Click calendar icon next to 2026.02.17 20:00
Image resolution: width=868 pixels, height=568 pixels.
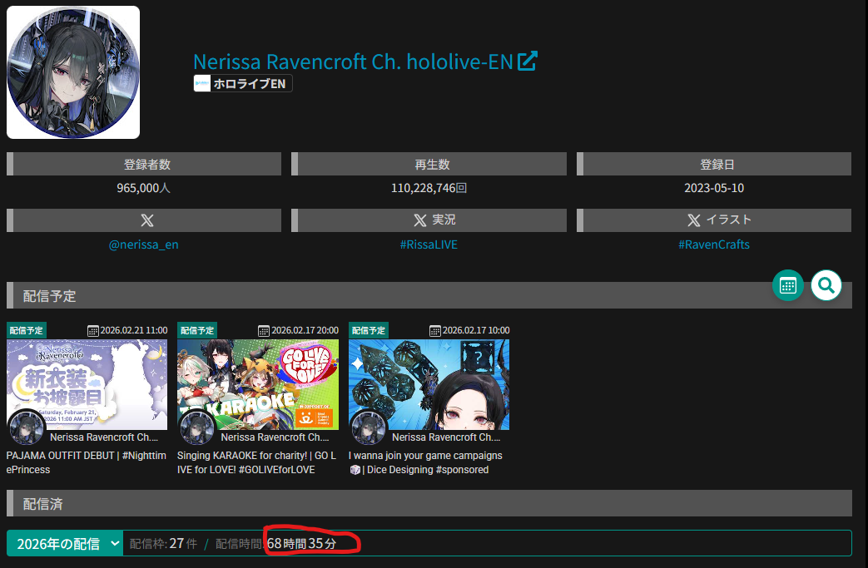pos(264,331)
